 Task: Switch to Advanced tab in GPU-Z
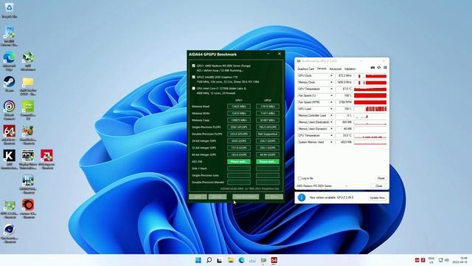(x=335, y=69)
